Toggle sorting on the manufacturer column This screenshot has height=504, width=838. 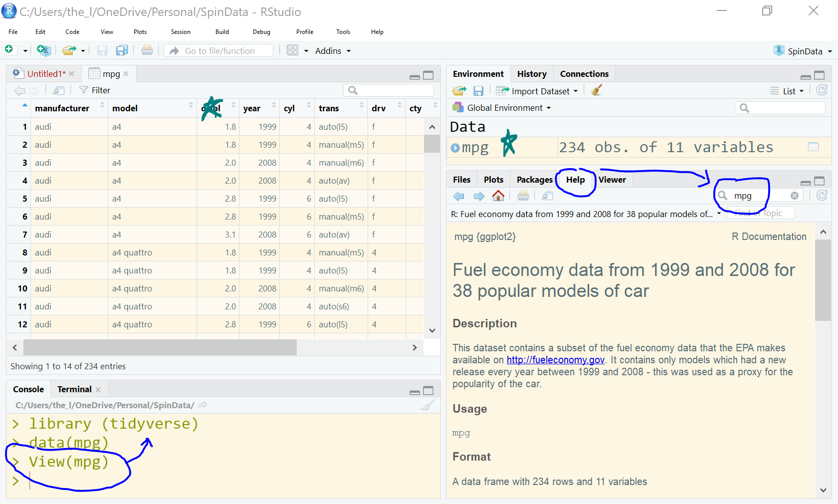(62, 108)
